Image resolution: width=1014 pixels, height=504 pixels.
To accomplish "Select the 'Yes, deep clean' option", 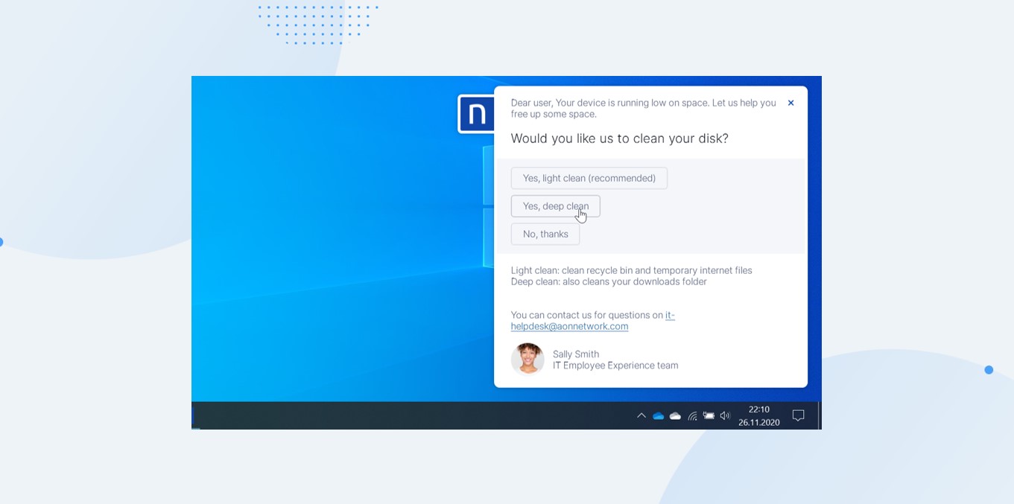I will coord(555,206).
